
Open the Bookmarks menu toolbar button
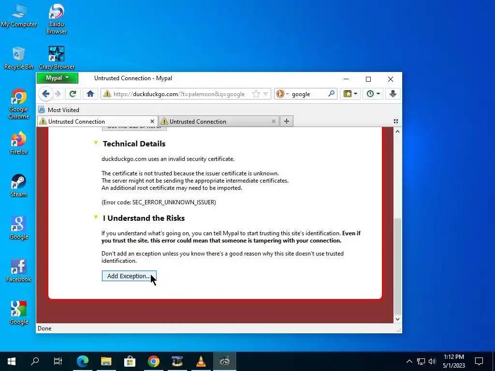(350, 94)
